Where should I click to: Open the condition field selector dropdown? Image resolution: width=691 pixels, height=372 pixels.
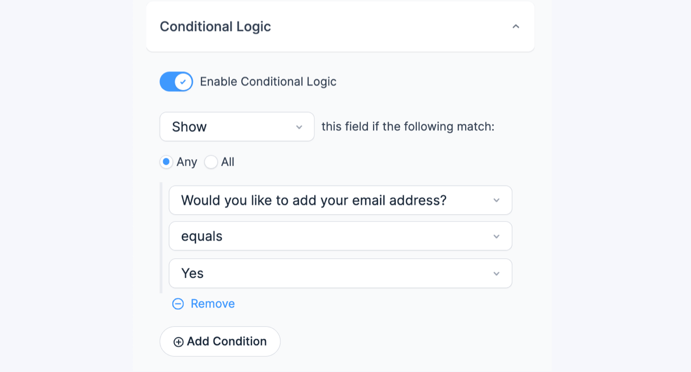(340, 200)
